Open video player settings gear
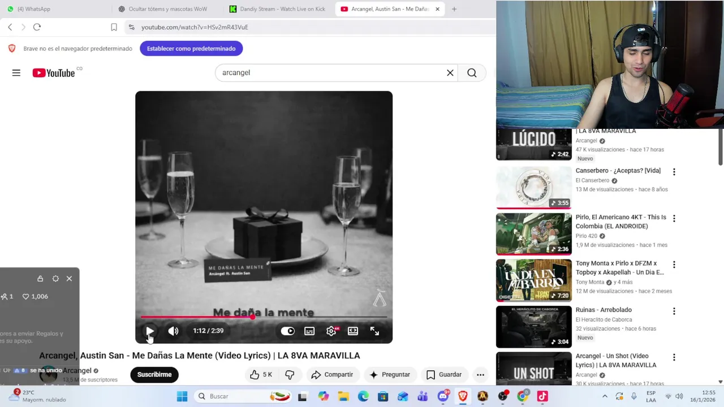The height and width of the screenshot is (407, 724). pyautogui.click(x=331, y=331)
